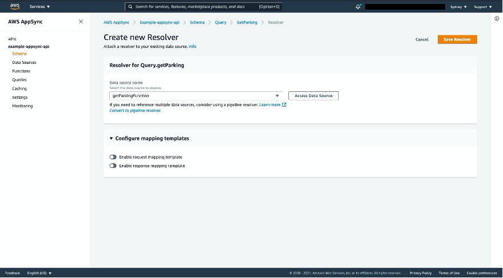
Task: Open the Support dropdown menu
Action: pos(483,7)
